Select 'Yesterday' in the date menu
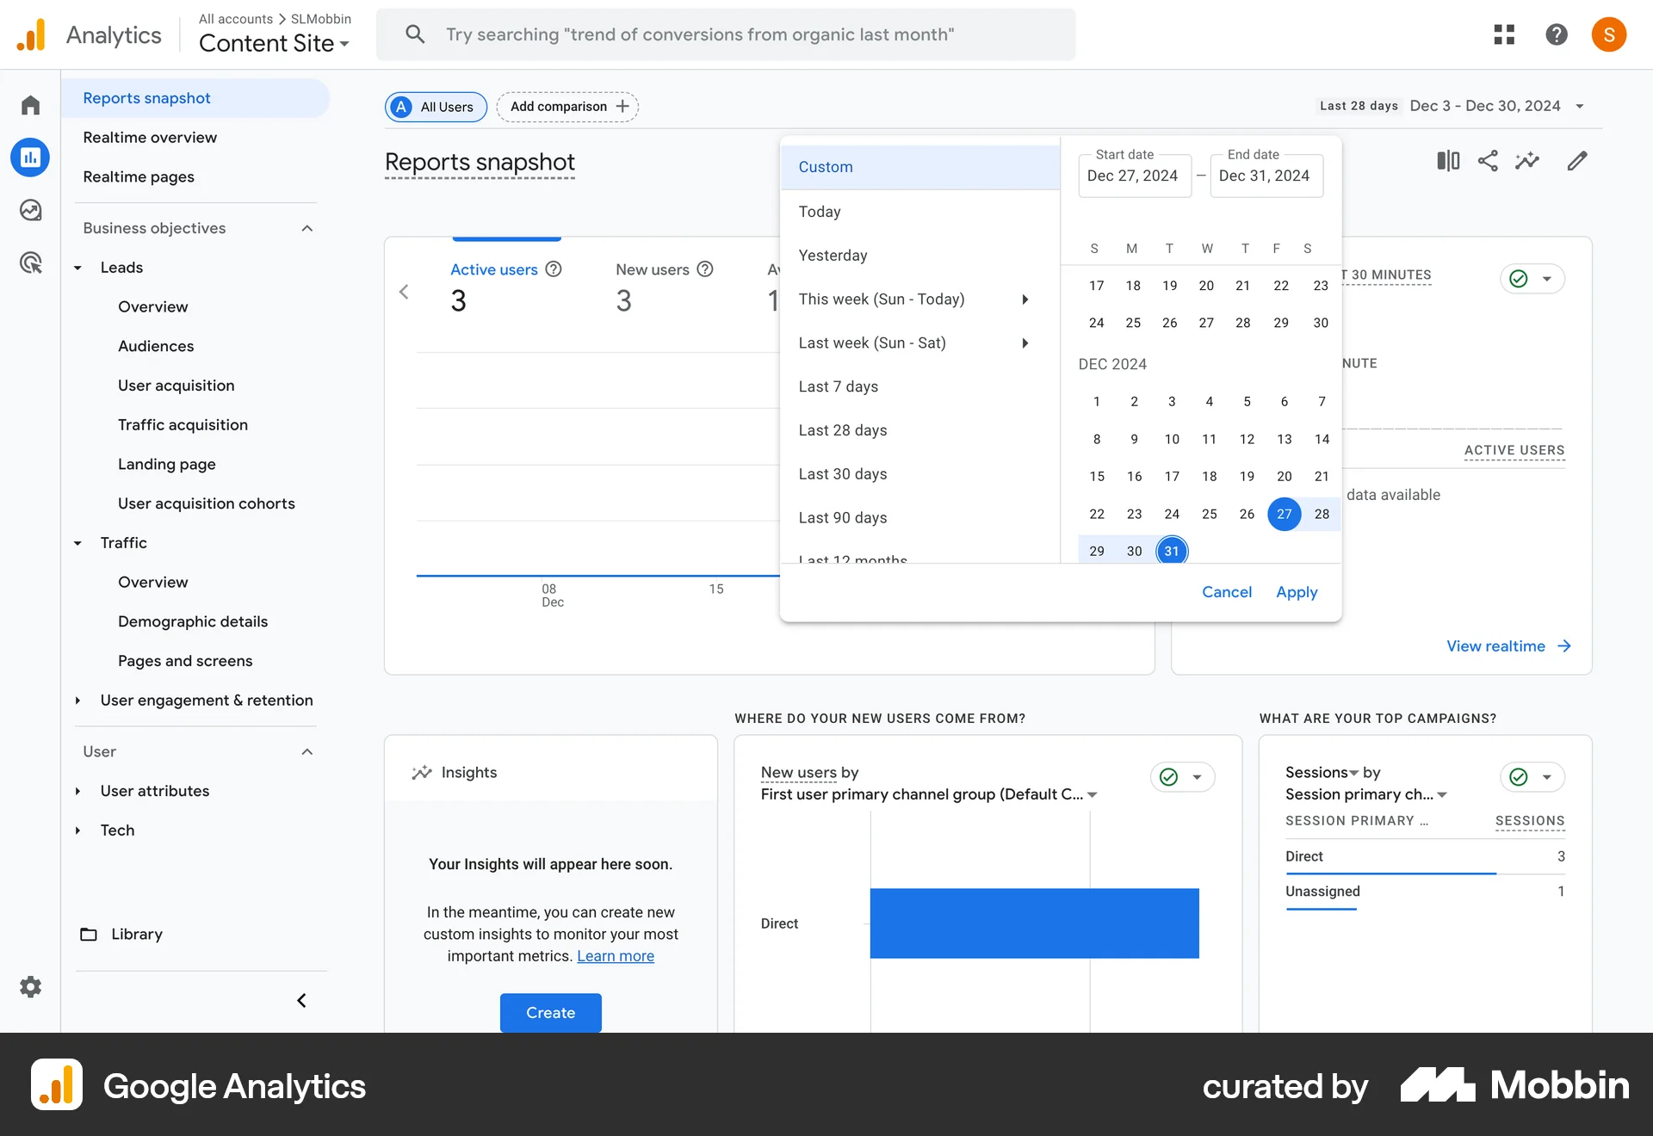Image resolution: width=1653 pixels, height=1136 pixels. (833, 255)
